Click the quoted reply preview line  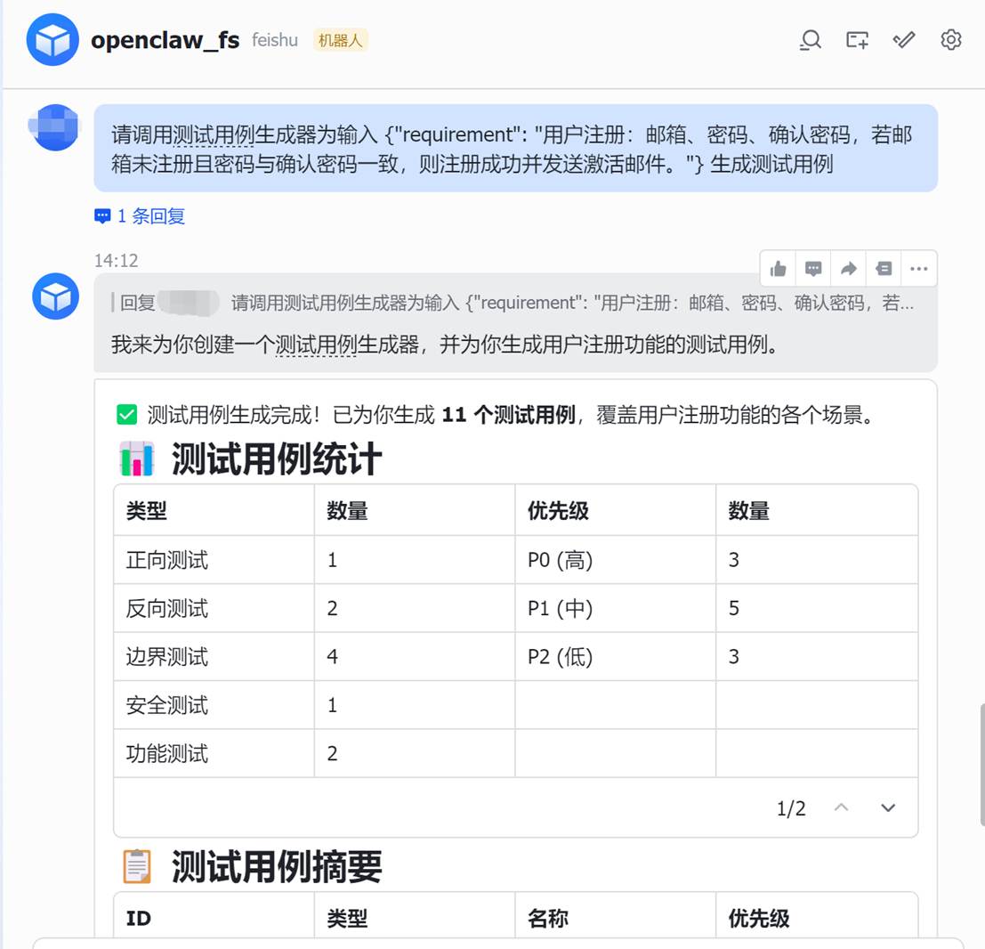point(513,303)
